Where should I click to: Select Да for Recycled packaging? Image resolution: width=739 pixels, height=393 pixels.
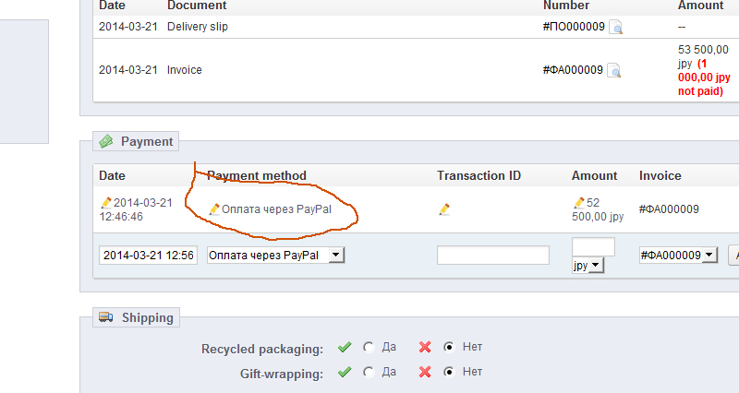[369, 348]
